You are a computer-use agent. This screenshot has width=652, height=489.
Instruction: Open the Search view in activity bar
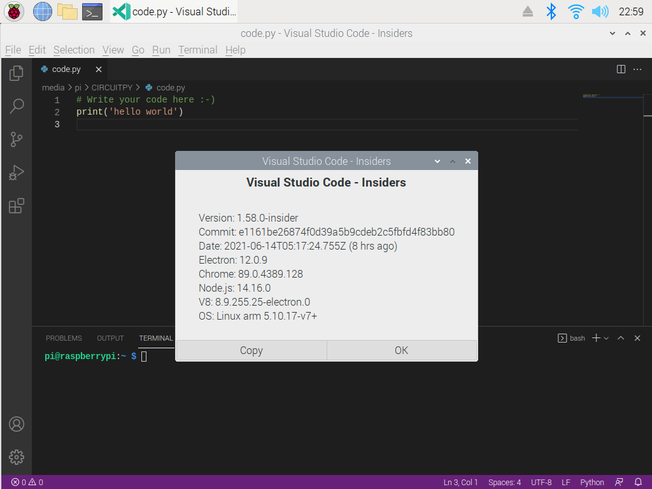16,106
